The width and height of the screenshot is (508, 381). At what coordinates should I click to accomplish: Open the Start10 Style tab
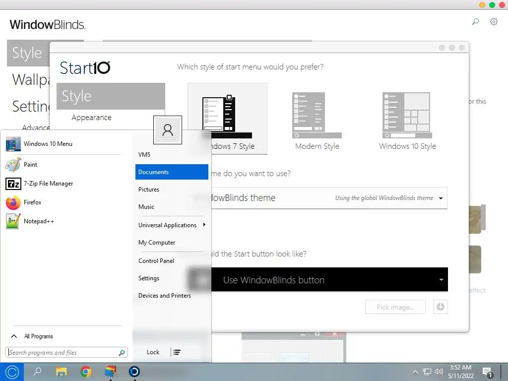[111, 96]
